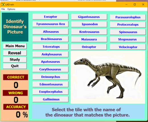The height and width of the screenshot is (122, 148).
Task: Pick the Gigantosaurus tile
Action: (89, 17)
